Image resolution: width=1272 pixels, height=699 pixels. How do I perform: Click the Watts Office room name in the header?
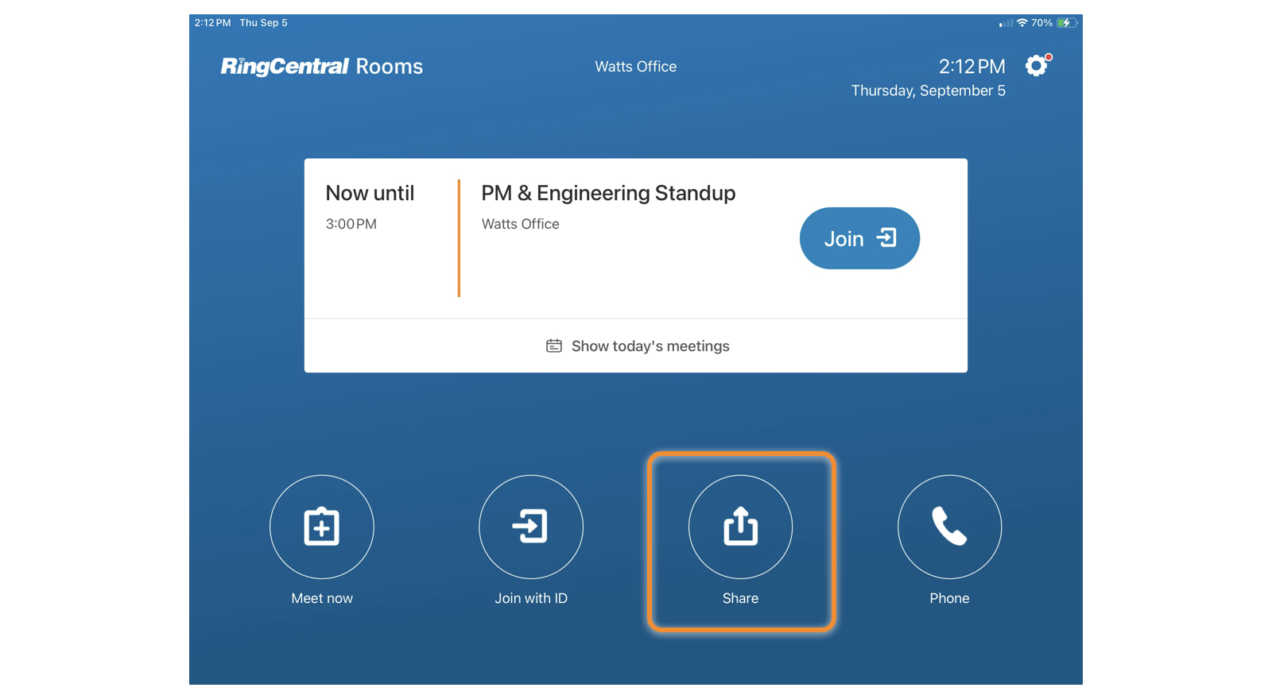click(x=635, y=67)
